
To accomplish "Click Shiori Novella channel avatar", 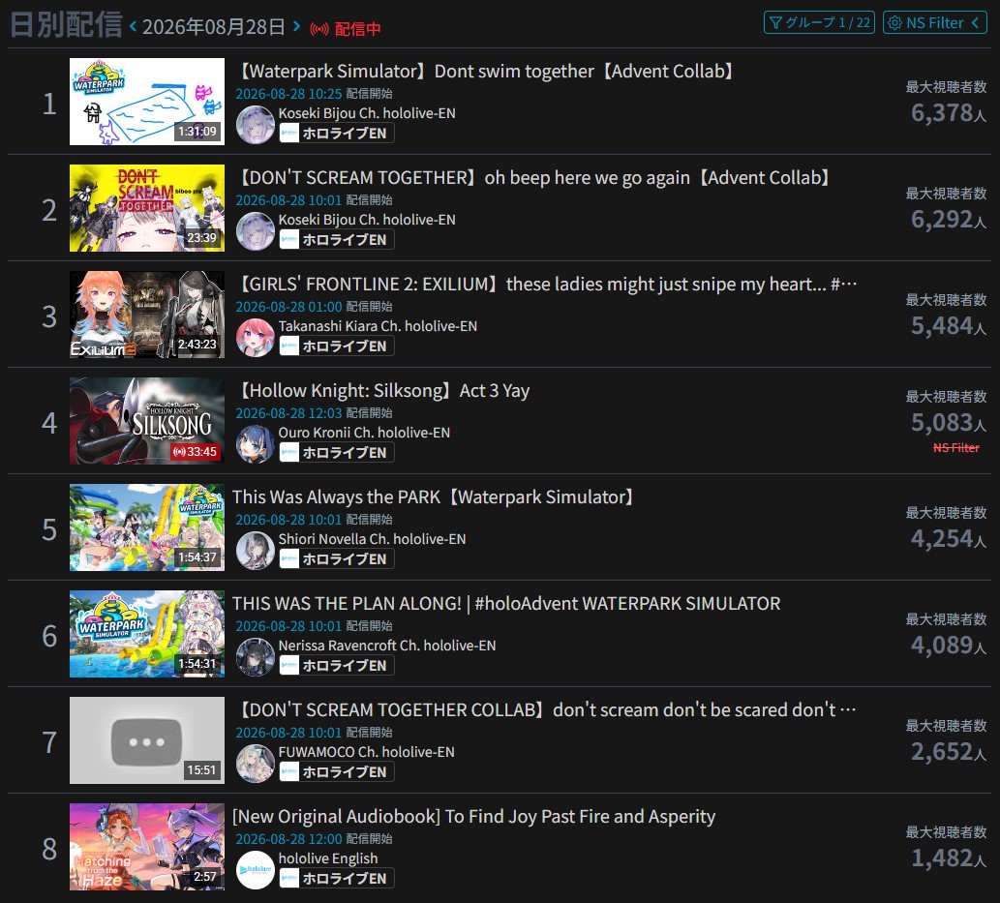I will 256,551.
